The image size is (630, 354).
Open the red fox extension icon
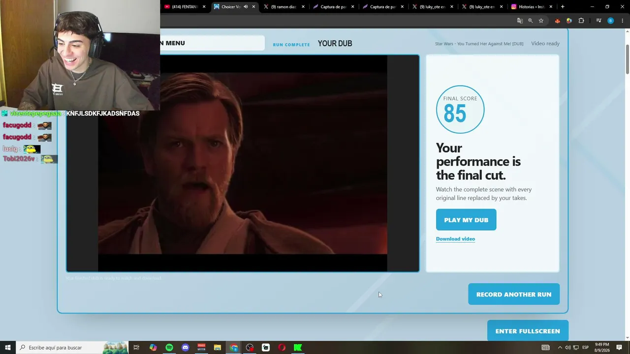[x=557, y=21]
